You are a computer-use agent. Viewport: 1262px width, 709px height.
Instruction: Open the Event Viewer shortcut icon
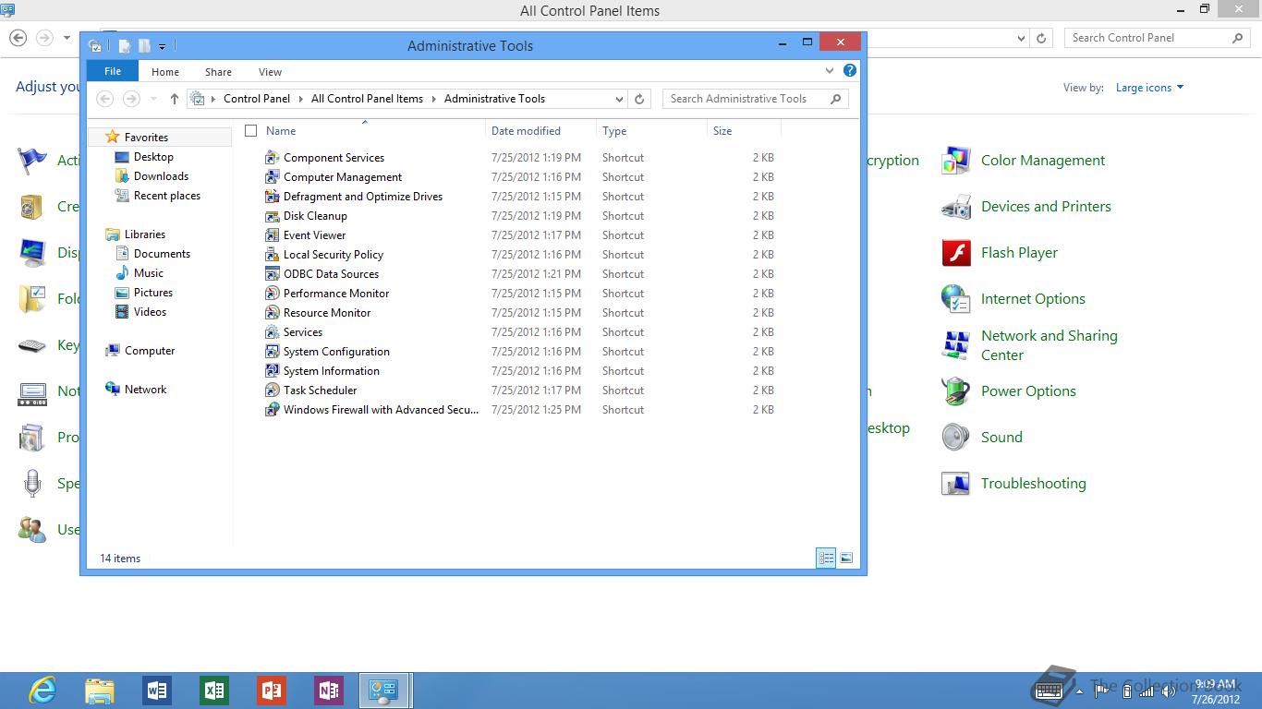(272, 235)
